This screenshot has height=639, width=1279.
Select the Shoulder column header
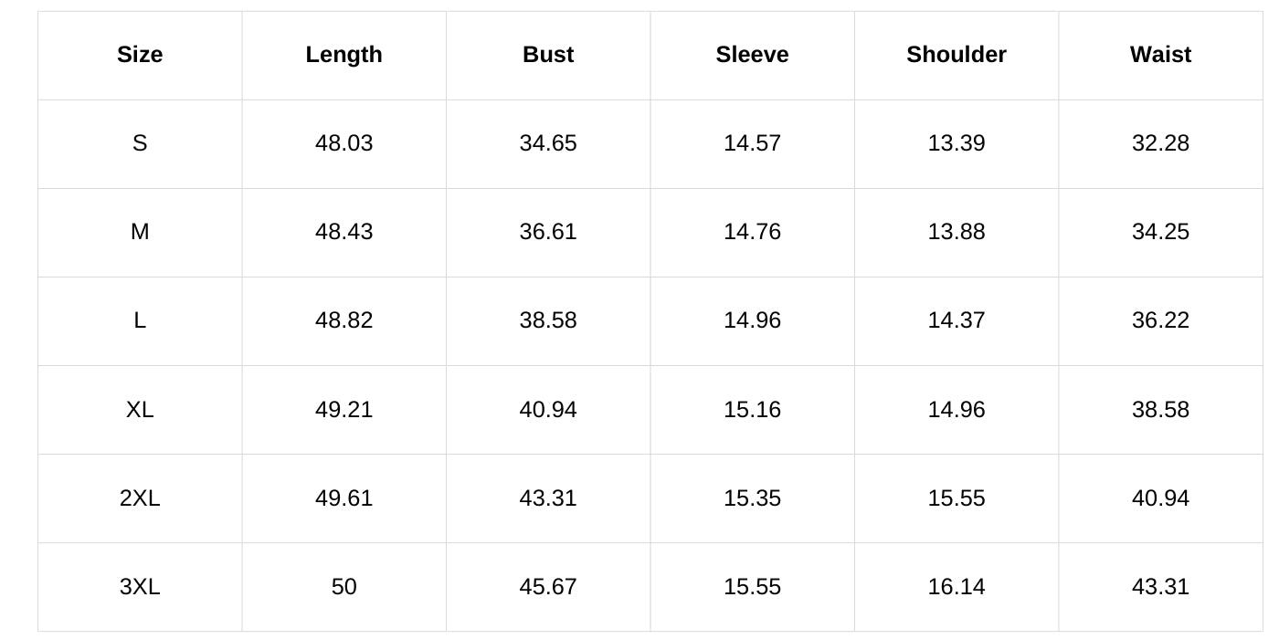[x=957, y=55]
